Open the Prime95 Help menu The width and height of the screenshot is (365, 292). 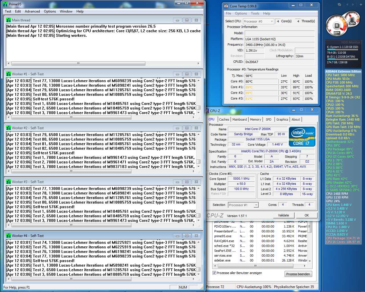(80, 11)
